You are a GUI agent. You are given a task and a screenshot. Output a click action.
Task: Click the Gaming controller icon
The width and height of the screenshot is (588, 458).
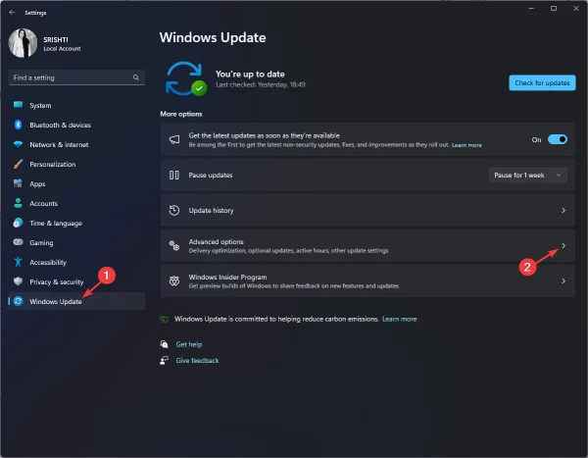click(x=18, y=242)
